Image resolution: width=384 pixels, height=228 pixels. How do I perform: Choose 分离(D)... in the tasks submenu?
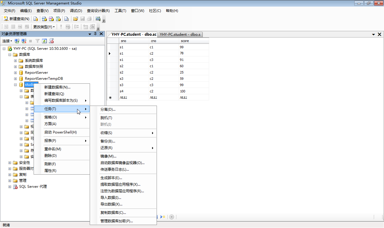coord(124,109)
